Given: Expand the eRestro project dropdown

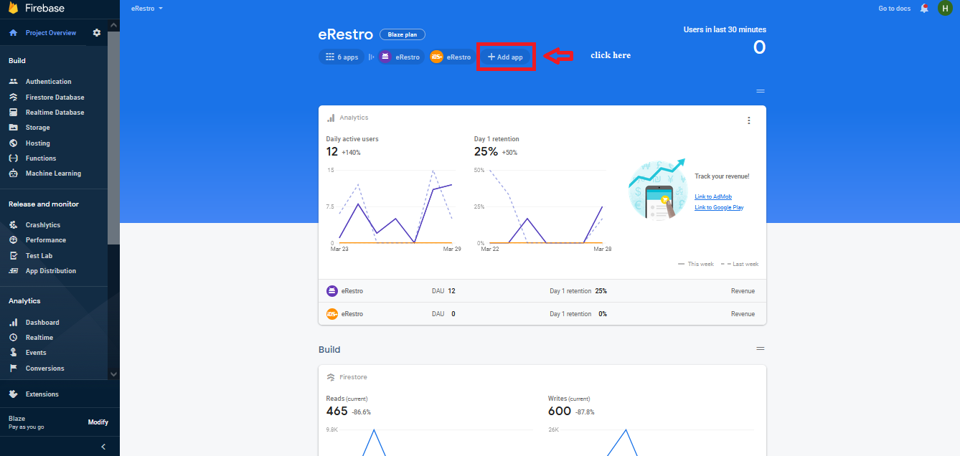Looking at the screenshot, I should tap(147, 9).
